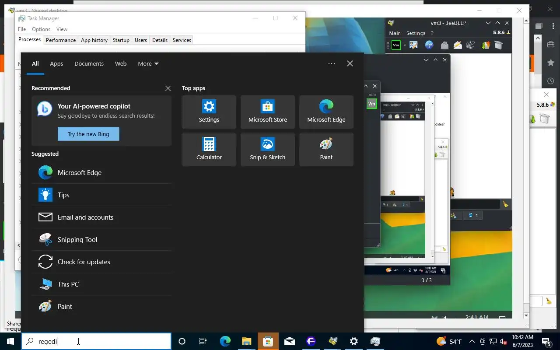Image resolution: width=560 pixels, height=350 pixels.
Task: Open Microsoft Edge tile in Top apps
Action: tap(326, 112)
